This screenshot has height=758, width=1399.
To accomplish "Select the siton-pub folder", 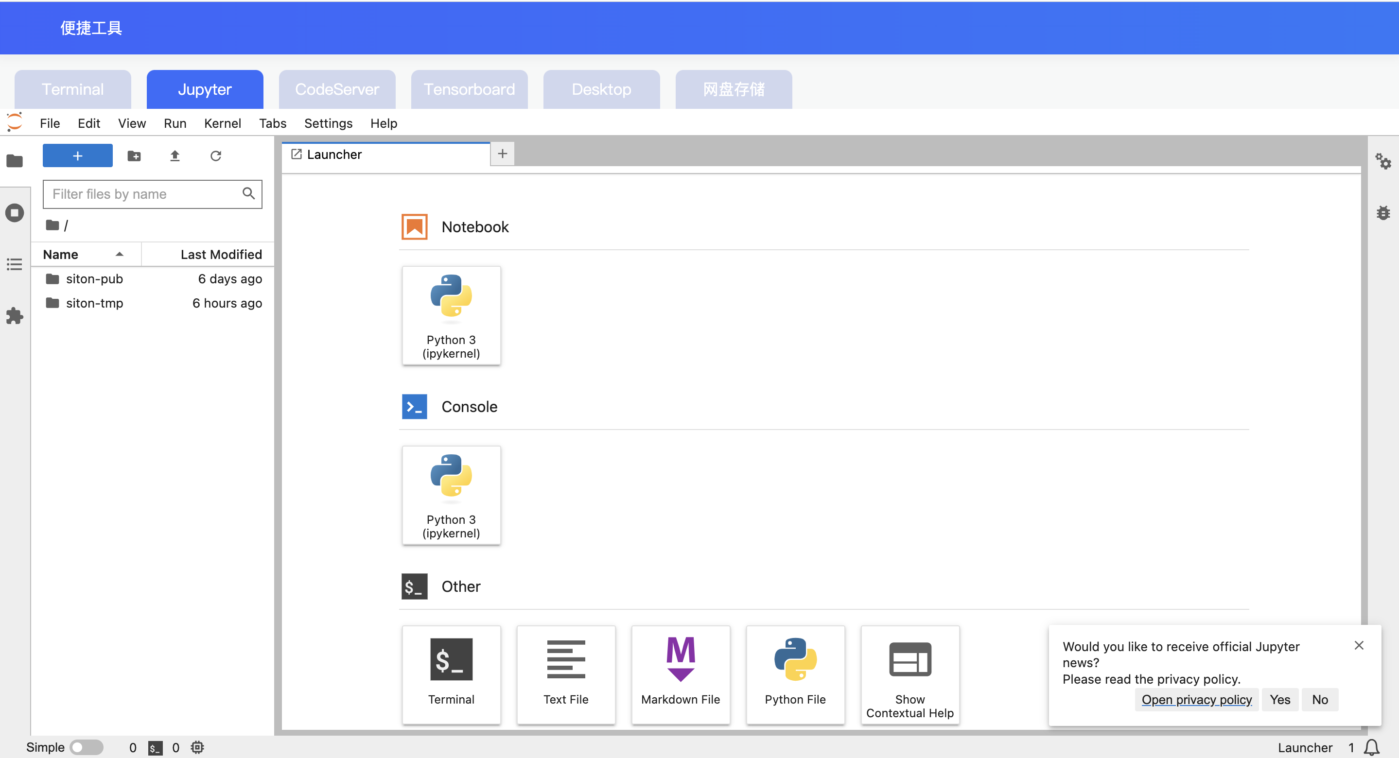I will 153,278.
